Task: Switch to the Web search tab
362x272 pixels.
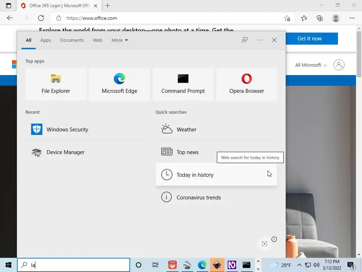Action: (98, 40)
